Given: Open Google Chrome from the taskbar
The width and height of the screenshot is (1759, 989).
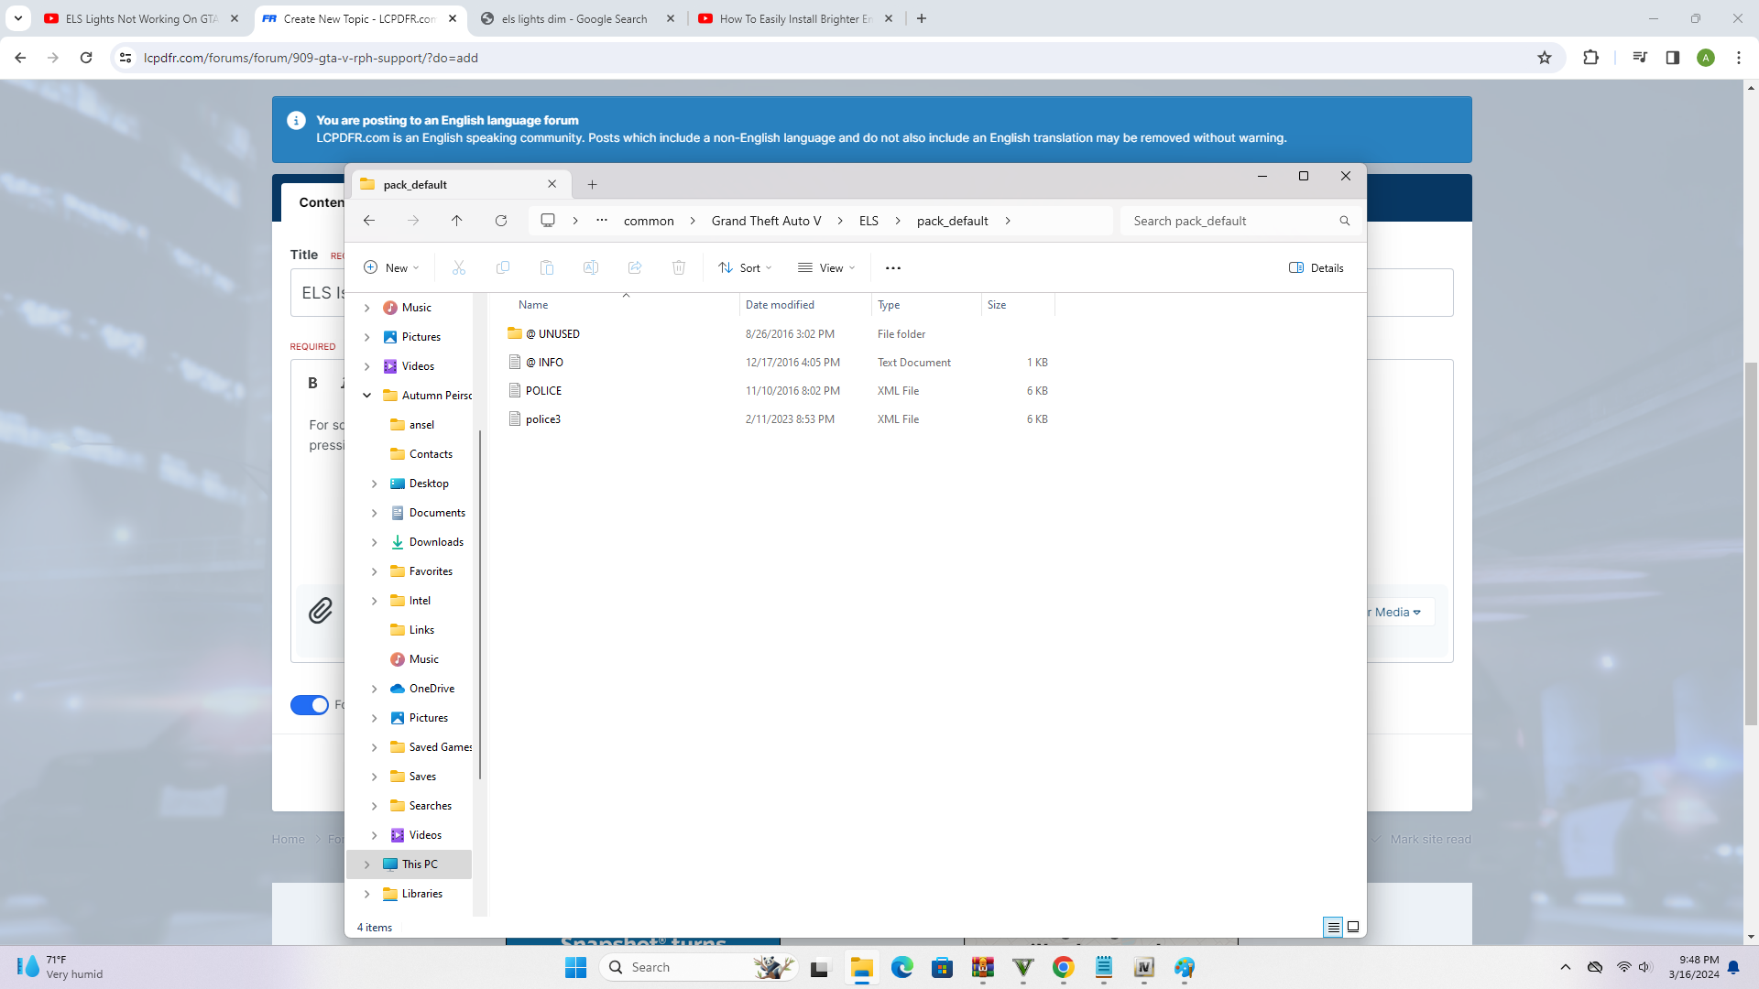Looking at the screenshot, I should coord(1063,967).
